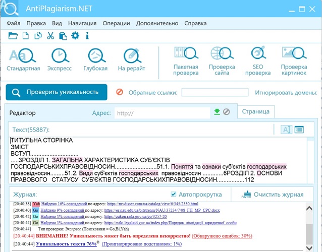This screenshot has width=322, height=252.
Task: Select the Глубокая check mode
Action: [x=95, y=59]
